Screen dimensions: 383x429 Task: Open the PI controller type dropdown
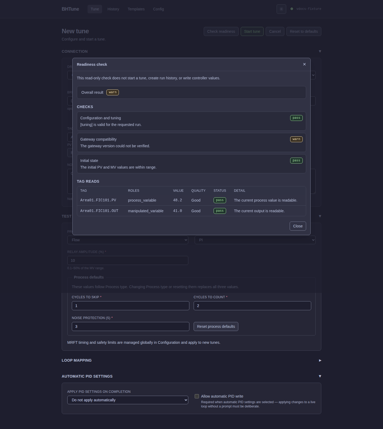tap(255, 240)
